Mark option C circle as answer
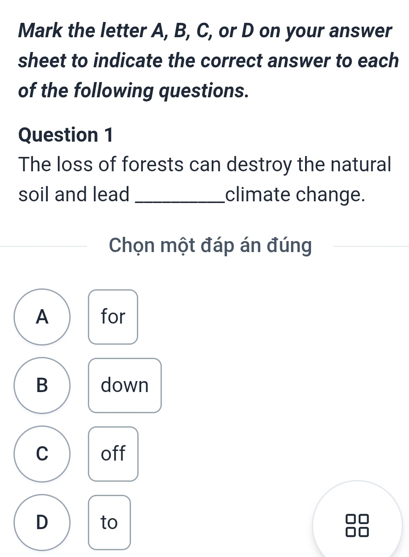409x557 pixels. (x=42, y=454)
